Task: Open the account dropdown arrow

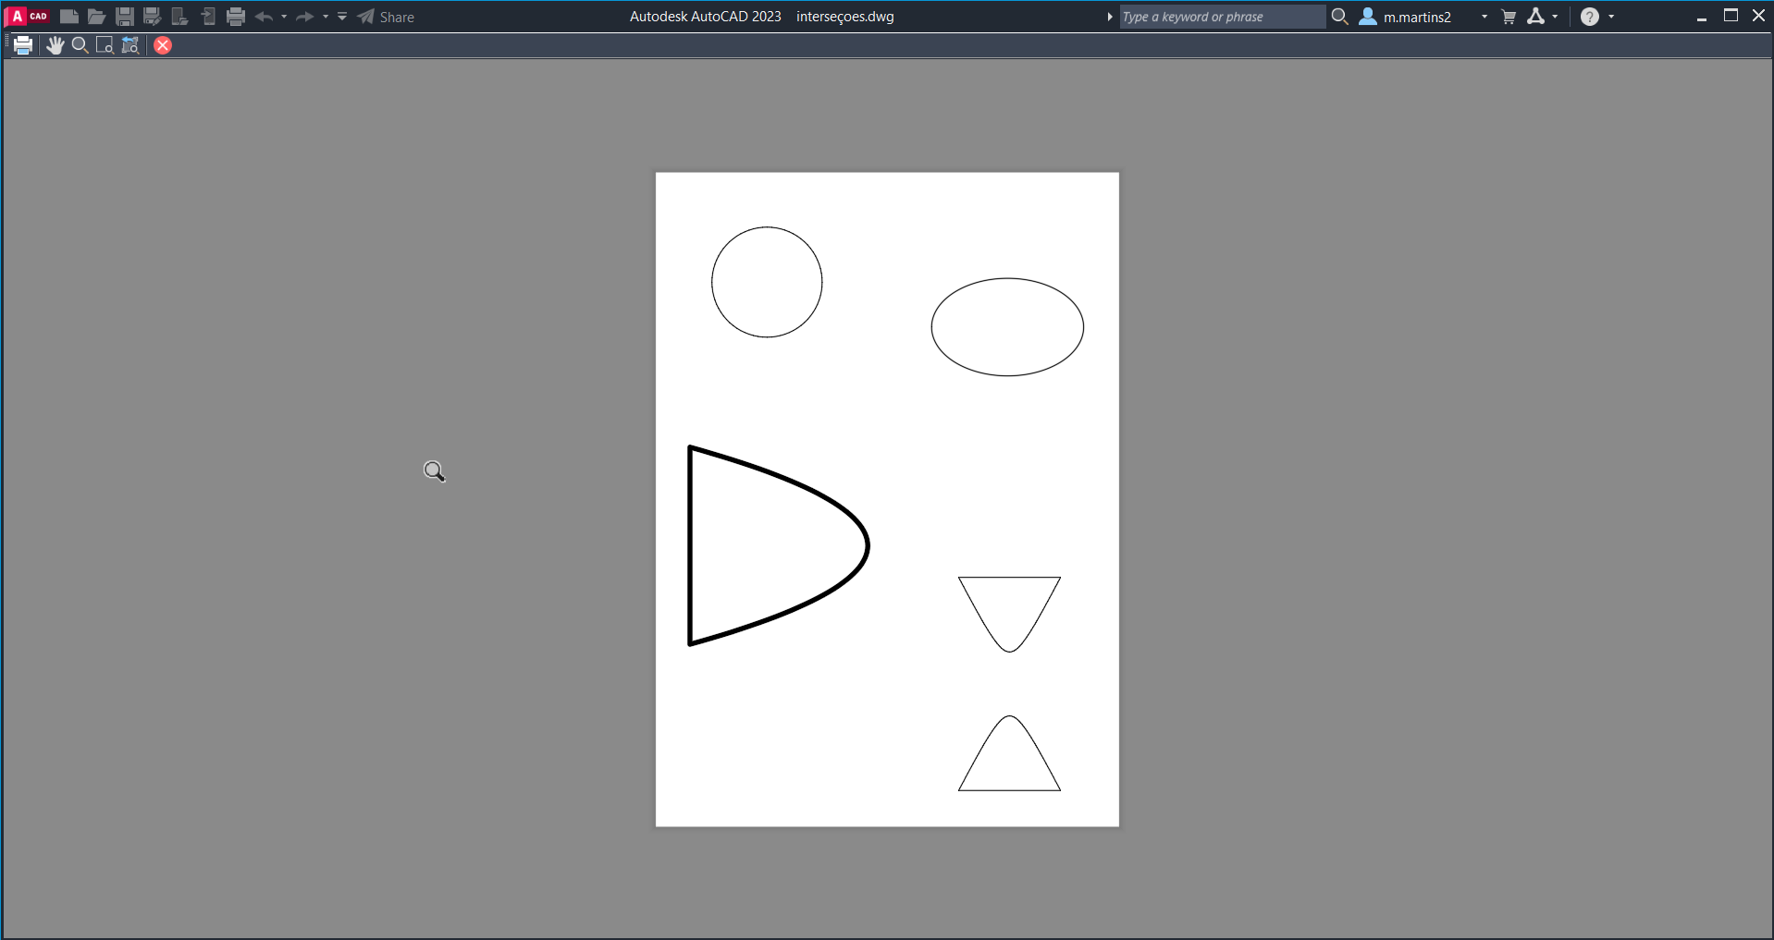Action: pyautogui.click(x=1484, y=17)
